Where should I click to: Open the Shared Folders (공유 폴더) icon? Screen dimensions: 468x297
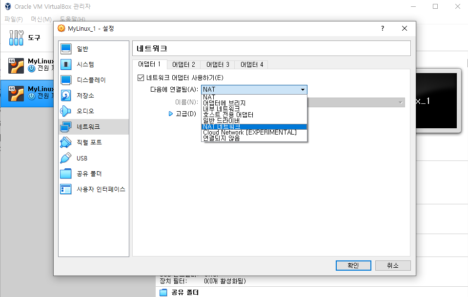pos(66,174)
